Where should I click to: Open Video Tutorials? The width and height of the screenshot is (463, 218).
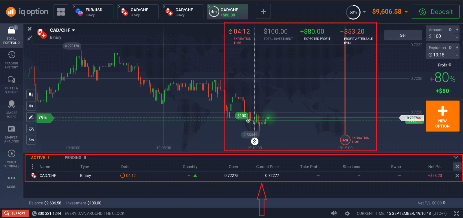coord(12,158)
